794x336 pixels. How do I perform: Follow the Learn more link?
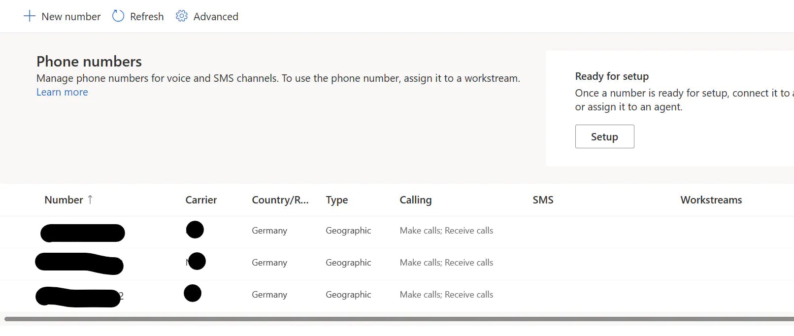tap(62, 92)
